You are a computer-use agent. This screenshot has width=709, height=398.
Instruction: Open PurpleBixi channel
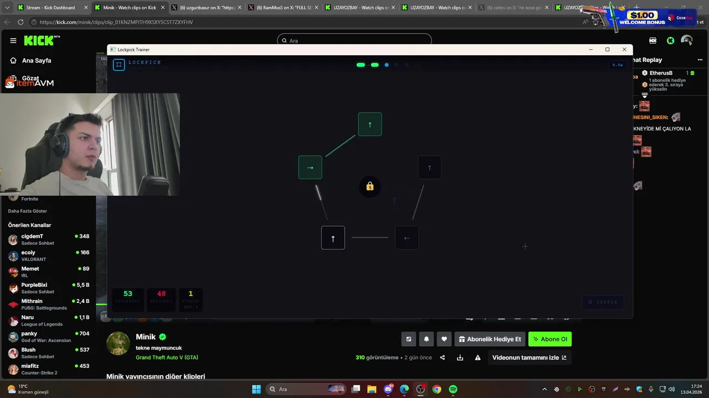click(49, 288)
